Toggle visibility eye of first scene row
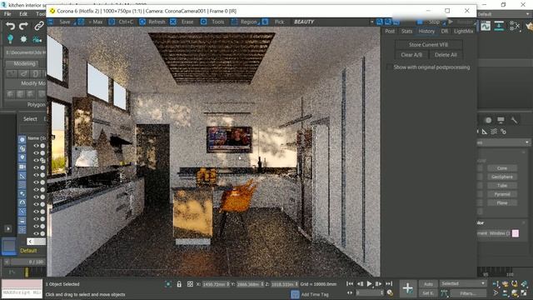 (x=36, y=146)
